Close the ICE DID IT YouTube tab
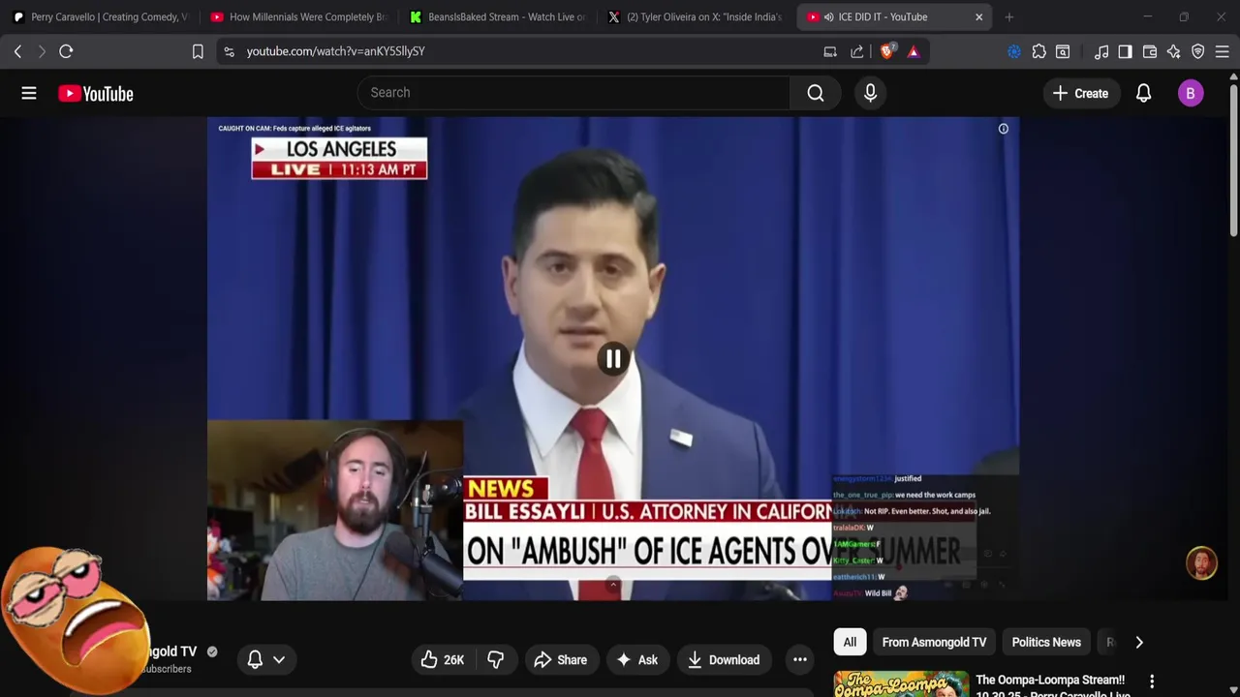The image size is (1240, 697). point(978,16)
